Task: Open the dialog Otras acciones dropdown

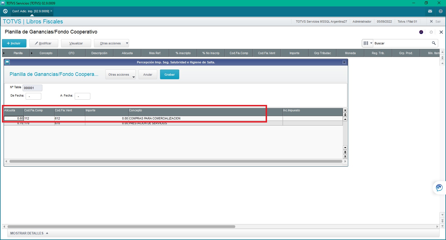Action: click(120, 75)
